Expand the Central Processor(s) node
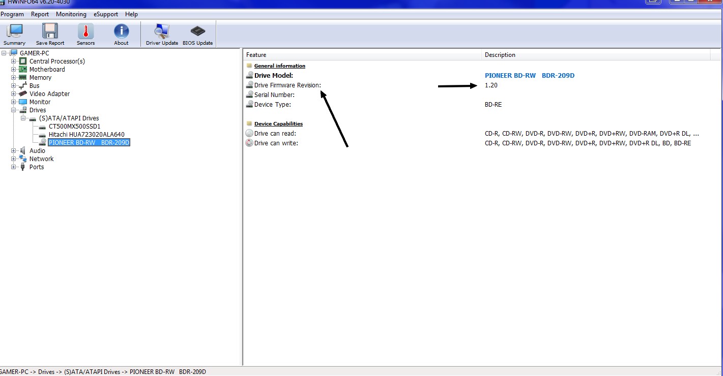 click(x=14, y=61)
